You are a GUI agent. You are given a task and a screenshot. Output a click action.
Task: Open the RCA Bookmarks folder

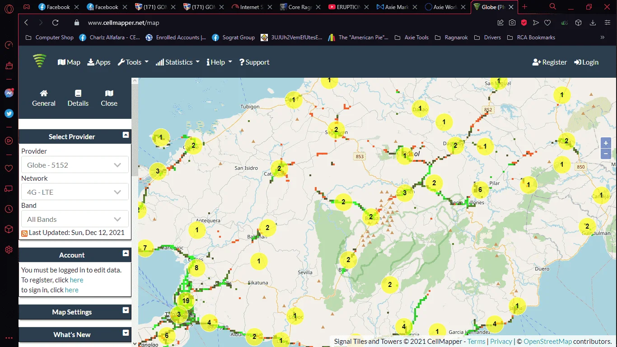pyautogui.click(x=531, y=38)
